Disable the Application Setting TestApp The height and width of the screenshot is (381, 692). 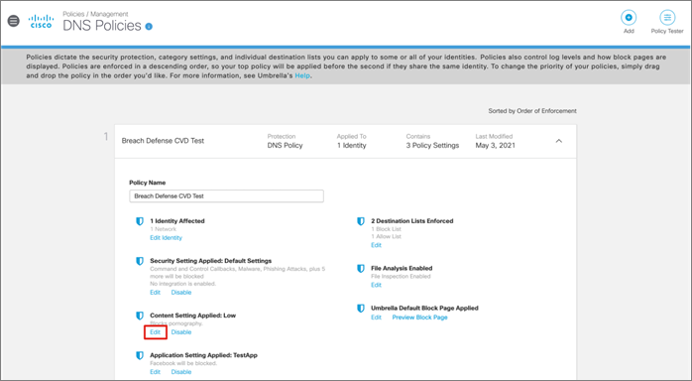pos(181,372)
